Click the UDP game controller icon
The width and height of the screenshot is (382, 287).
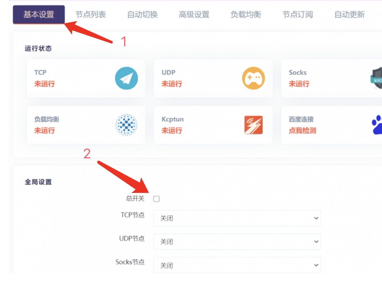tap(253, 78)
